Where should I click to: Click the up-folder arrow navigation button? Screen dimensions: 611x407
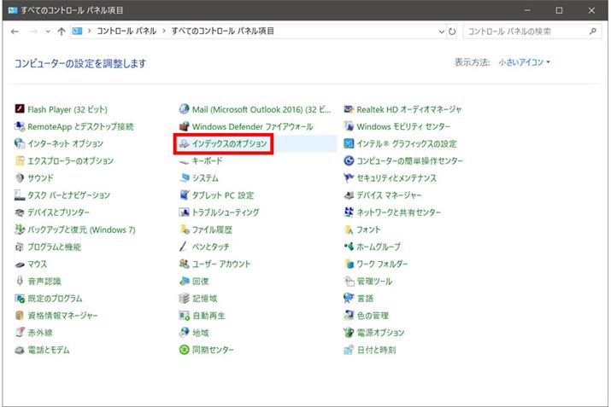tap(61, 32)
